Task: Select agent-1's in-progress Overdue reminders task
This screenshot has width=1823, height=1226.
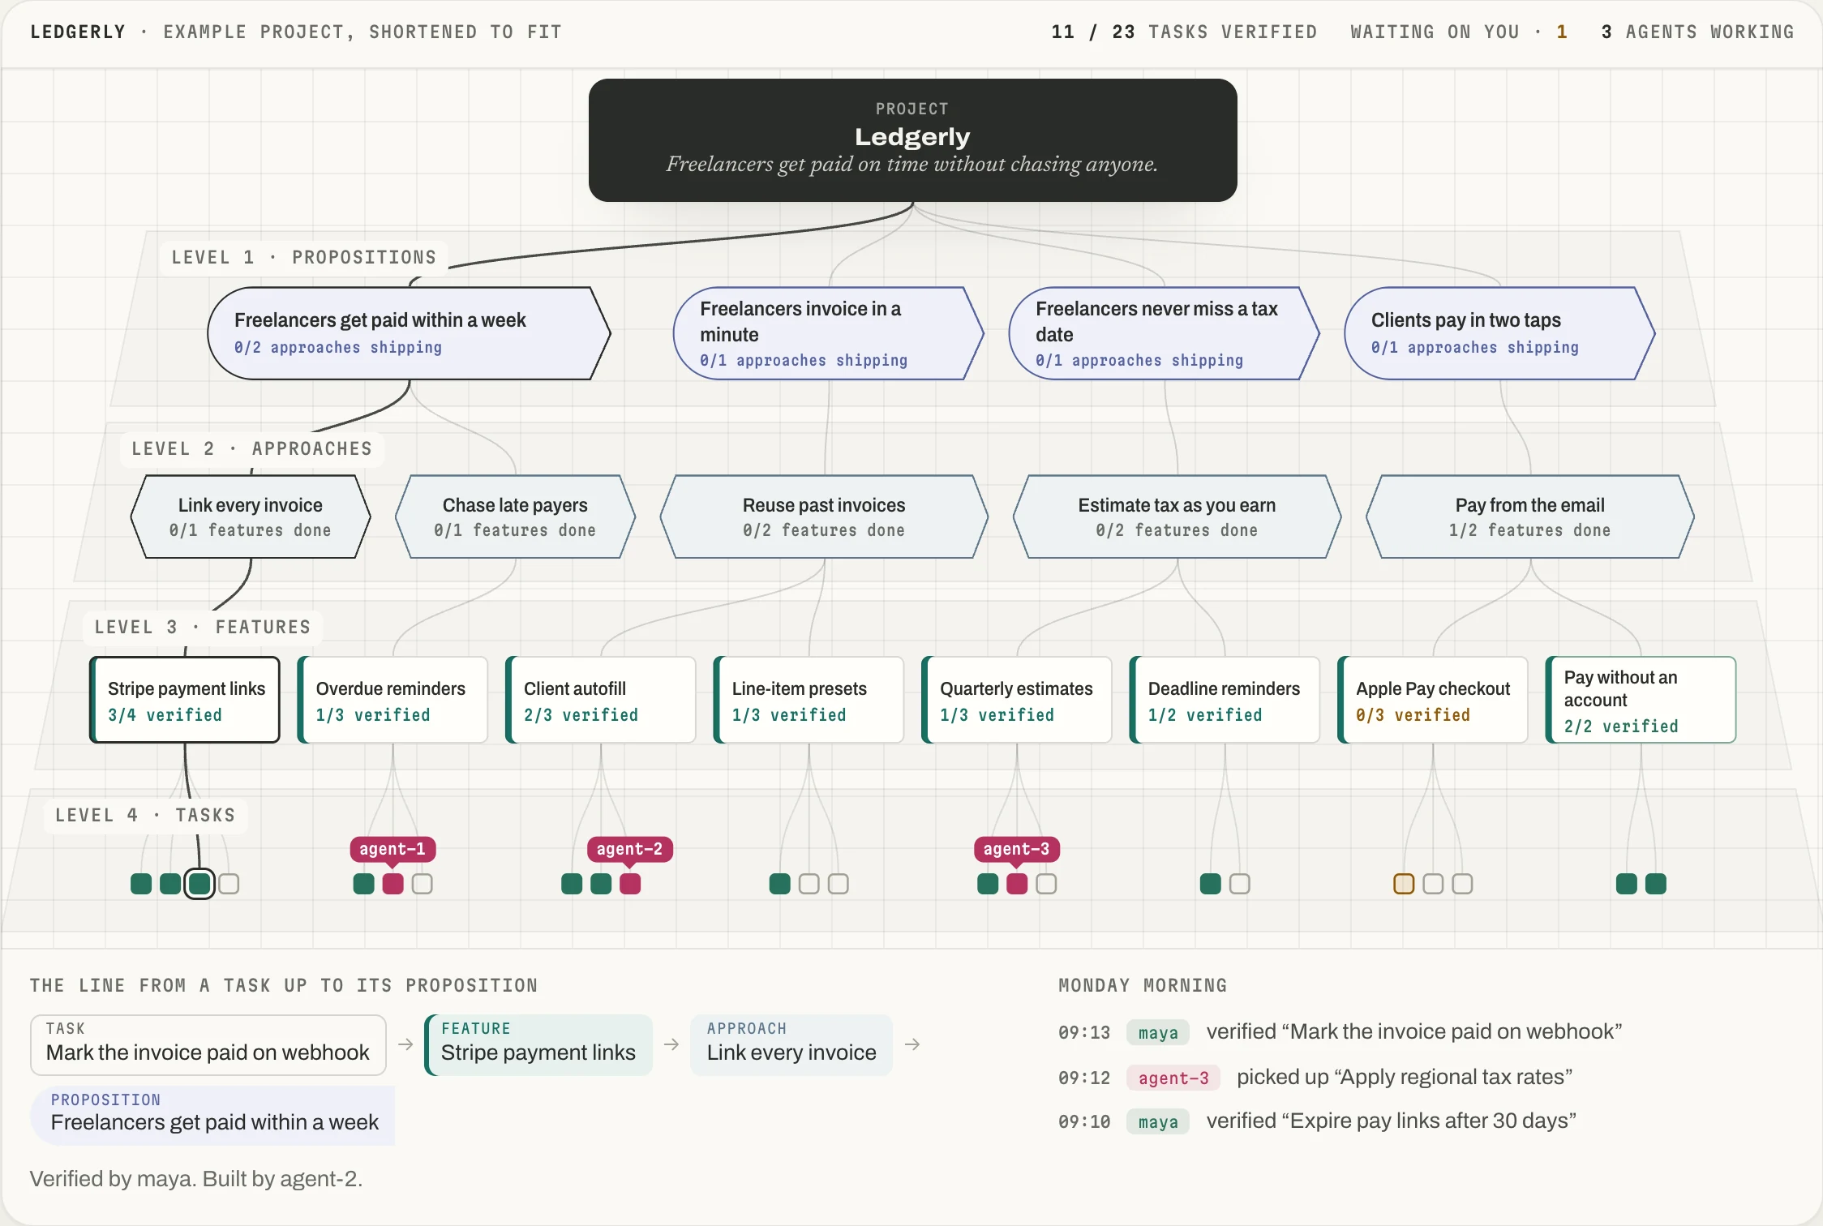Action: (393, 884)
